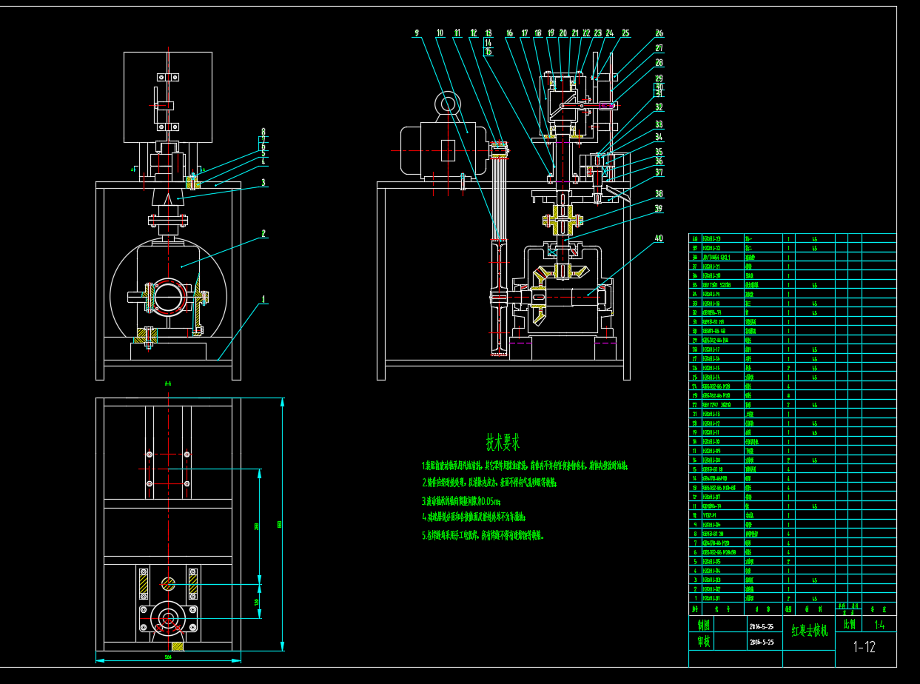Viewport: 920px width, 684px height.
Task: Click part callout number 32
Action: [658, 107]
